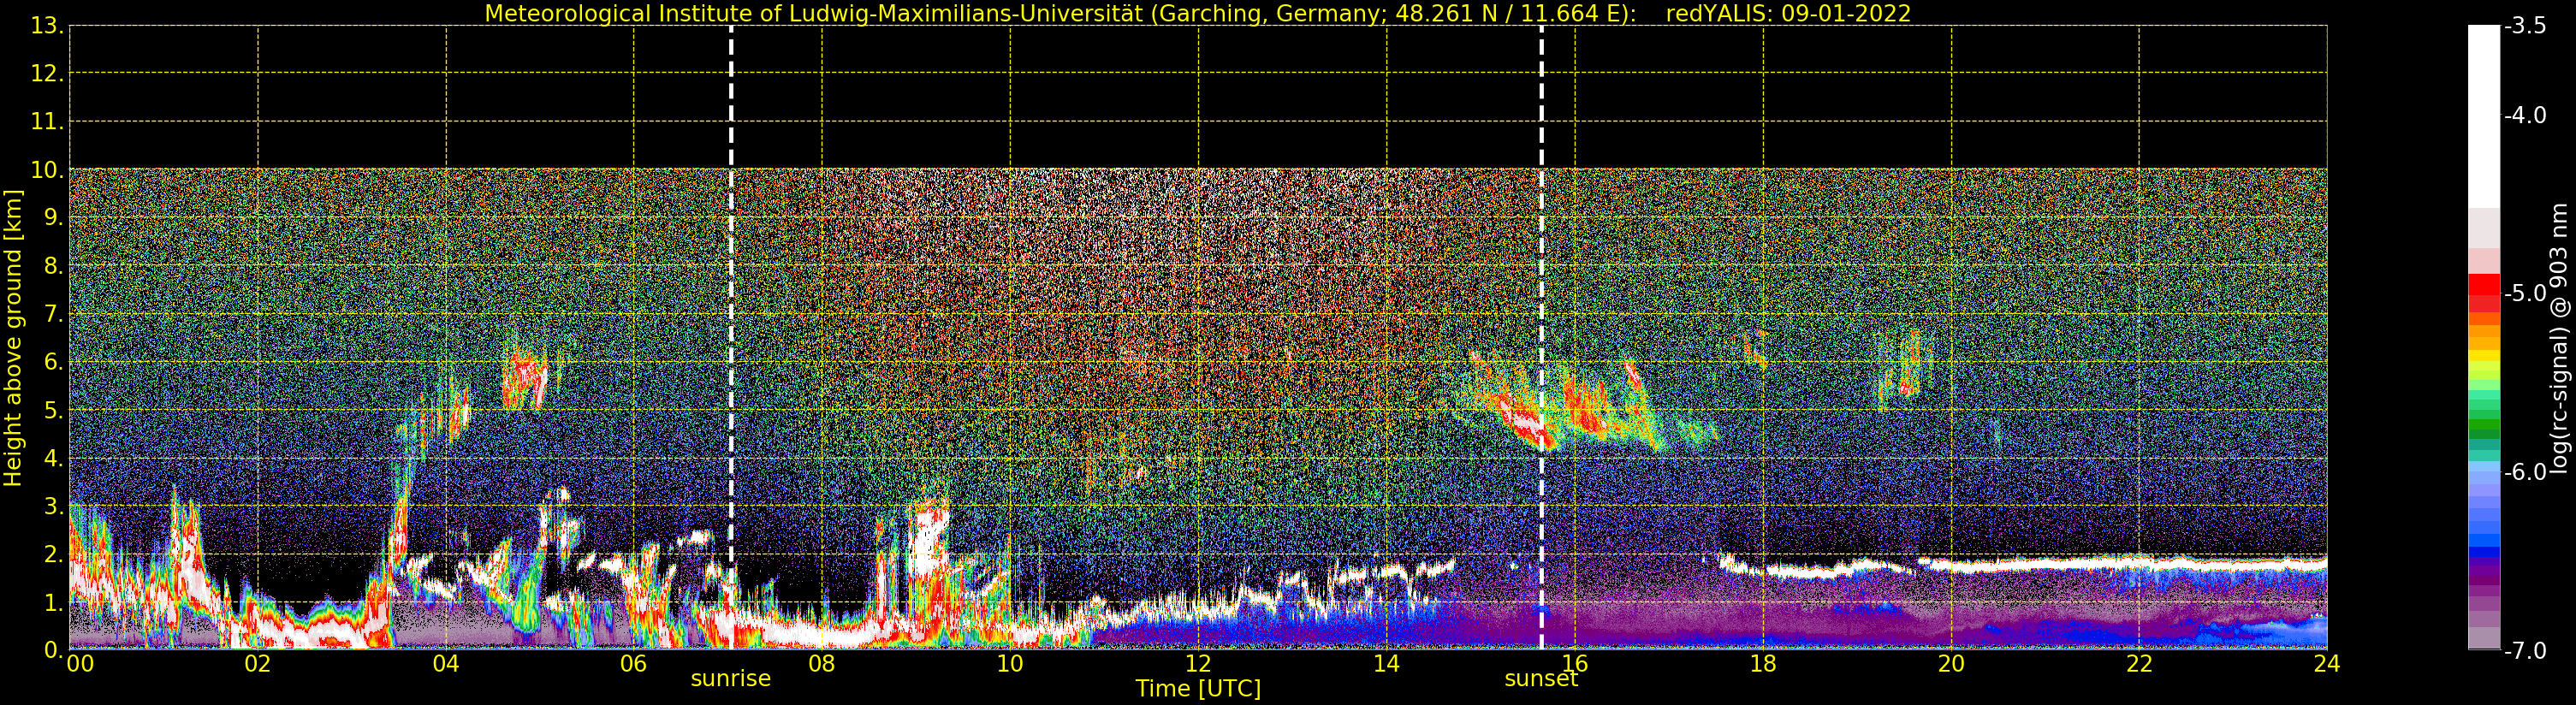Screen dimensions: 2576x705
Task: Select the white dashed sunset line
Action: pos(1541,337)
